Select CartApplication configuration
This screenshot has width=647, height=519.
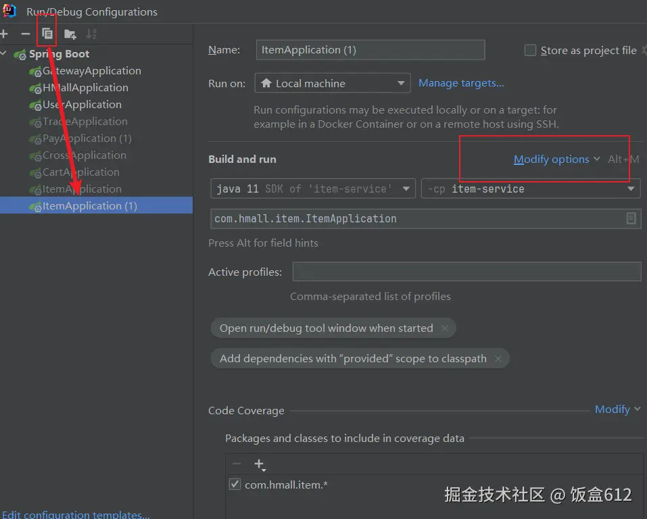(x=81, y=172)
